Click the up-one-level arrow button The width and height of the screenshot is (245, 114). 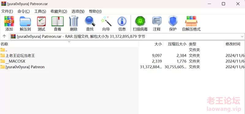click(4, 36)
